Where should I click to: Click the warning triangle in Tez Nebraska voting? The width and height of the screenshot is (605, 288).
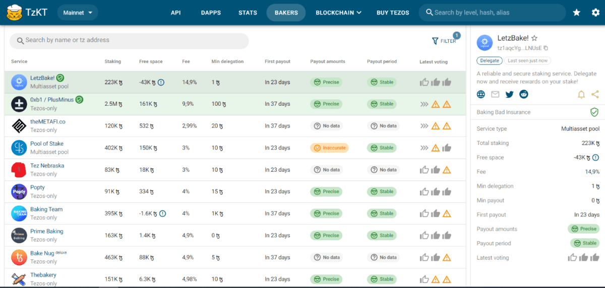(x=447, y=170)
